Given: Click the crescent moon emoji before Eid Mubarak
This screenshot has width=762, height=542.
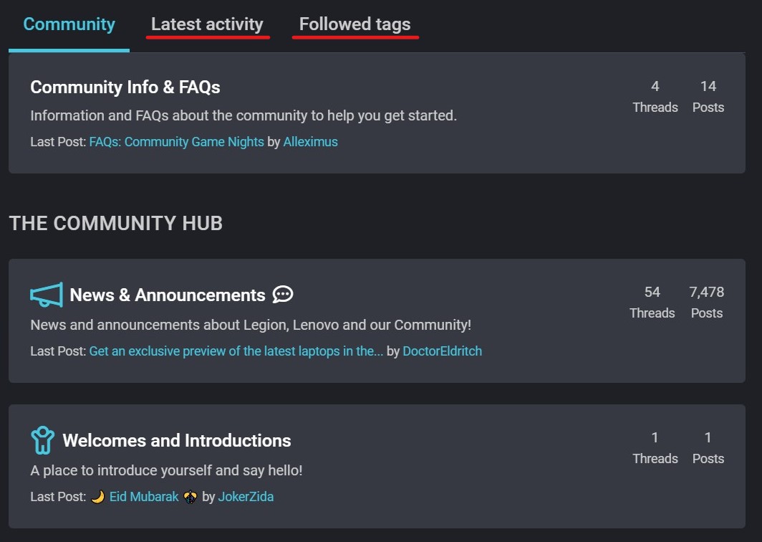Looking at the screenshot, I should [97, 496].
